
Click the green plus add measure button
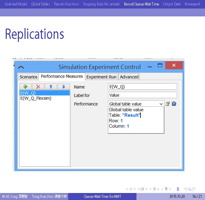click(25, 87)
